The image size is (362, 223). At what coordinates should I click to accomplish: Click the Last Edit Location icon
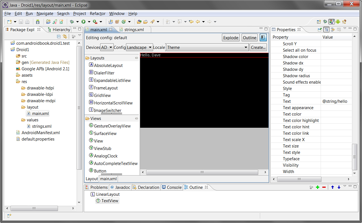tap(191, 22)
